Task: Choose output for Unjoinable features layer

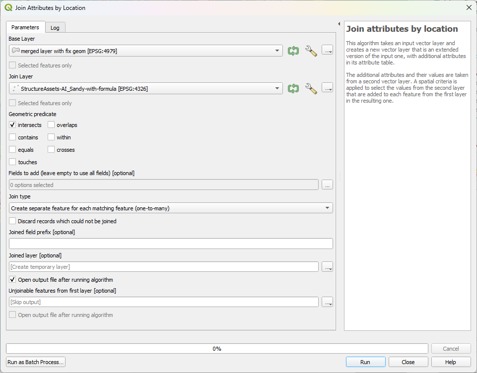Action: pos(327,302)
